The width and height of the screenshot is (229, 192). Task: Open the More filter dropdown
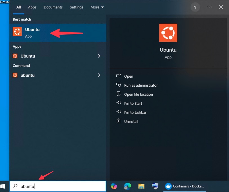[97, 7]
